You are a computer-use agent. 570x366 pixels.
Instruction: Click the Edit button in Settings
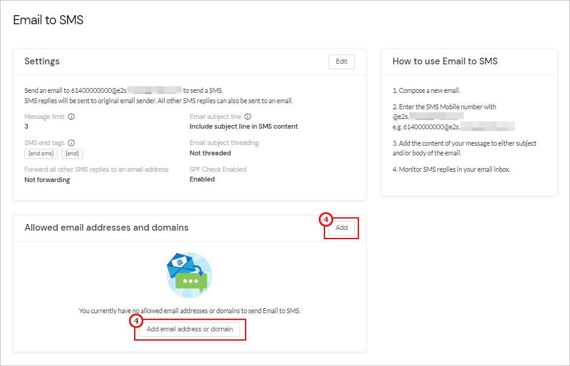click(341, 61)
